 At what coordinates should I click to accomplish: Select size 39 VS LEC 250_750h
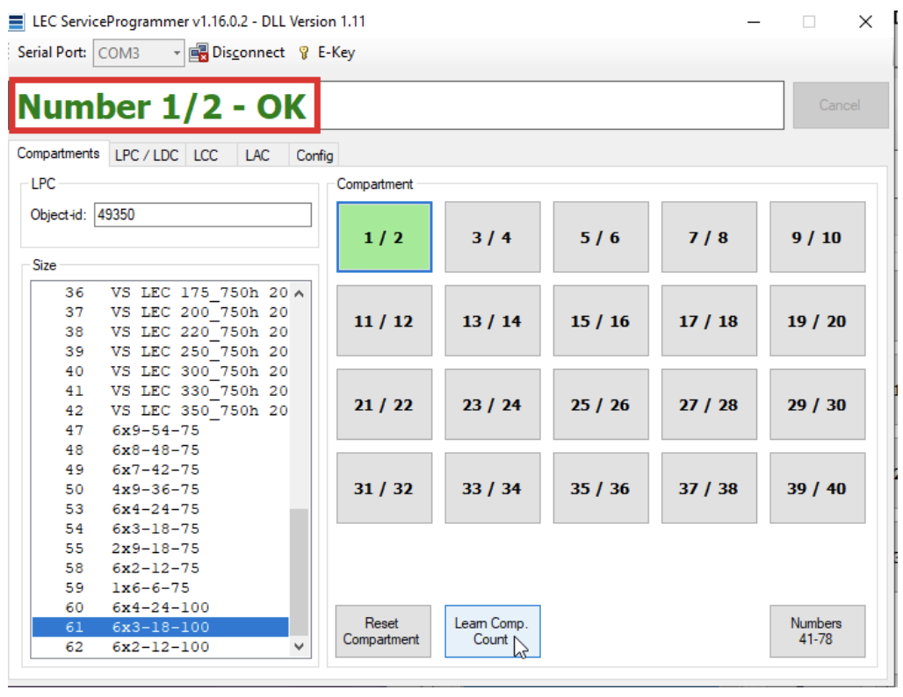coord(161,351)
